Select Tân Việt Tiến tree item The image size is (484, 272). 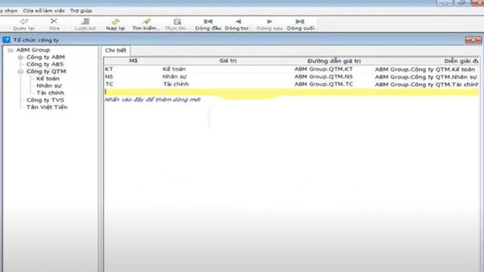click(47, 107)
